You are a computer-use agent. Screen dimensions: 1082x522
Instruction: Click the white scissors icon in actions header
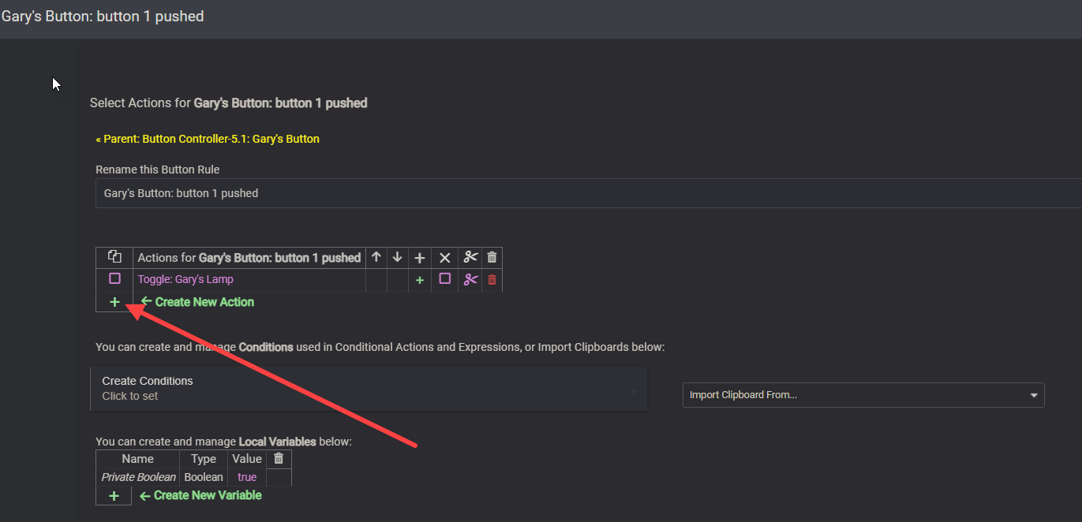(470, 257)
